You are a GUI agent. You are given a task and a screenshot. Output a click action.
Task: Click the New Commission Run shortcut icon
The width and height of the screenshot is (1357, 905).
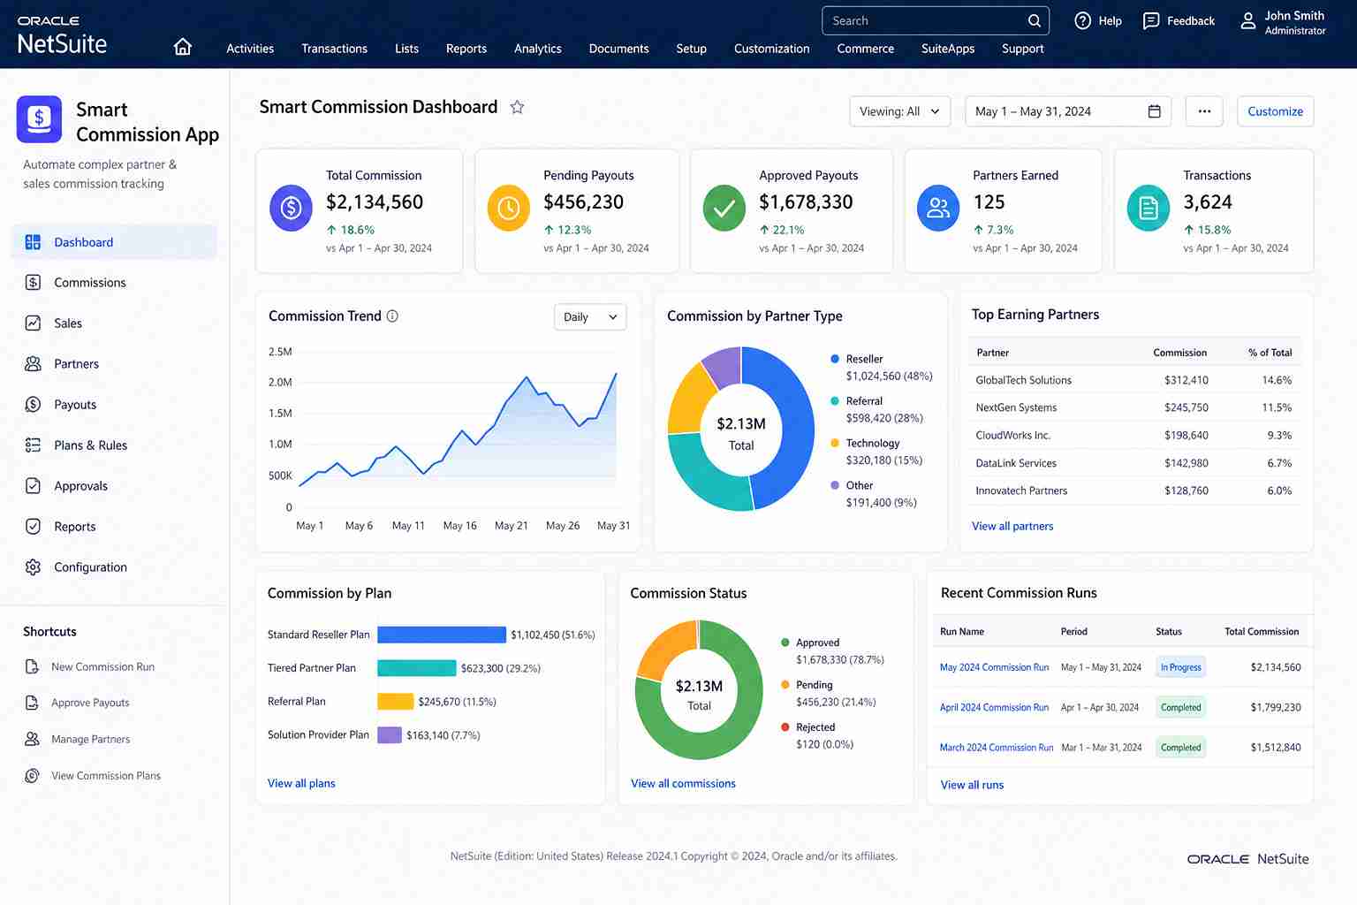pos(32,667)
